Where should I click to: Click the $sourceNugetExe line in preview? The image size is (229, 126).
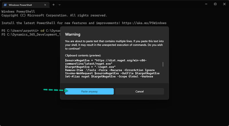tap(106, 62)
